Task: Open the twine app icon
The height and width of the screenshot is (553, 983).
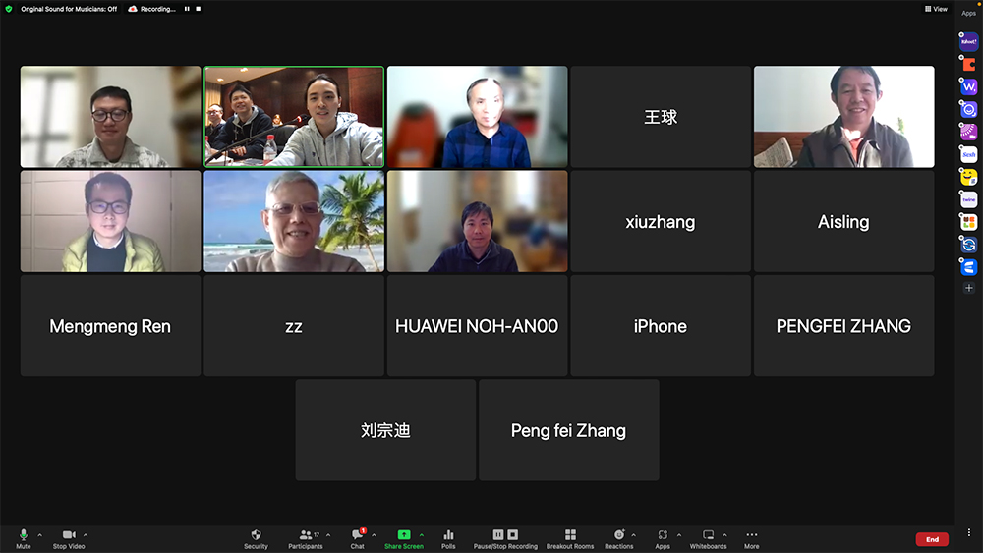Action: click(x=968, y=199)
